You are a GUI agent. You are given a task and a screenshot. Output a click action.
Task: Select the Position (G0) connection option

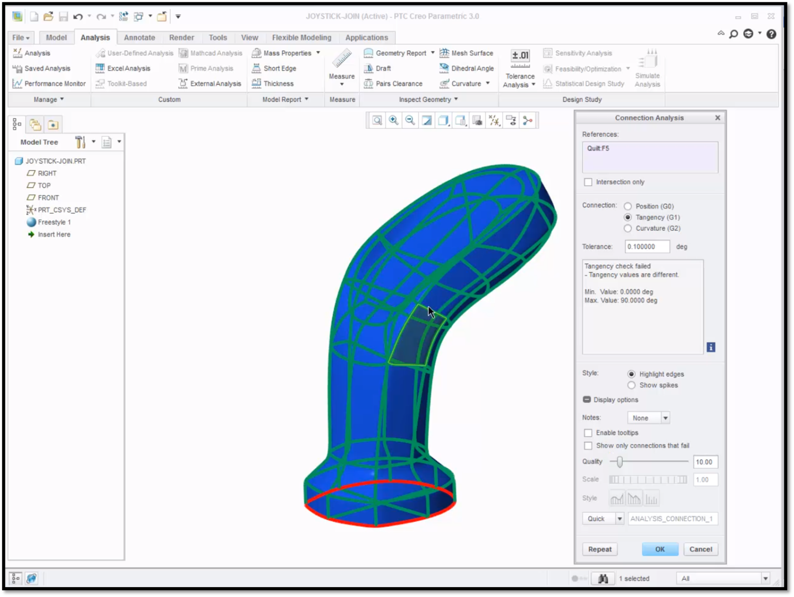[x=628, y=206]
